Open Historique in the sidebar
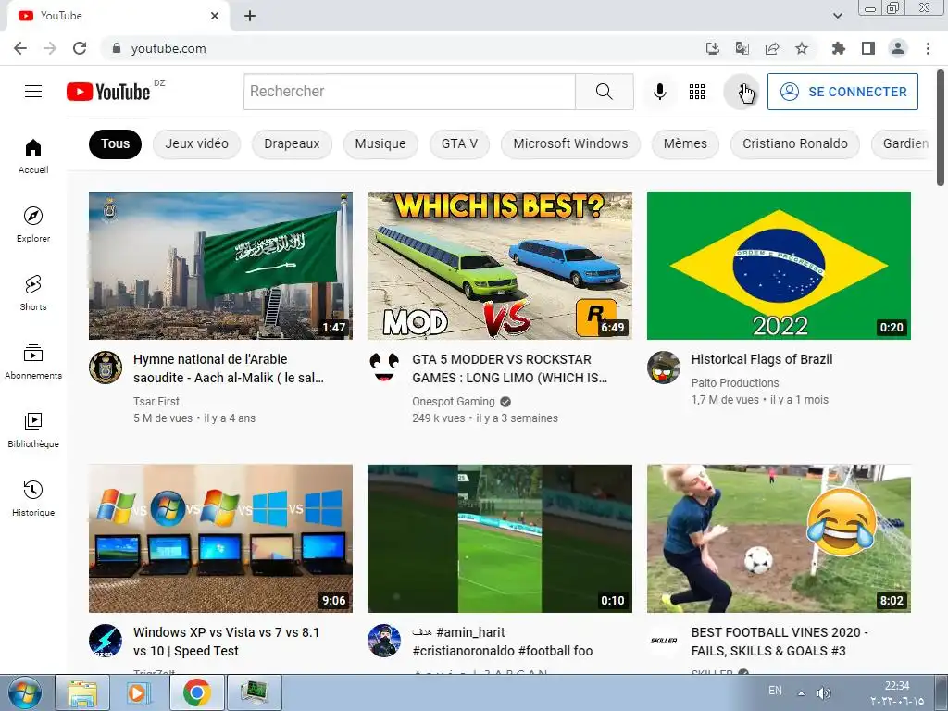This screenshot has height=711, width=948. 33,498
